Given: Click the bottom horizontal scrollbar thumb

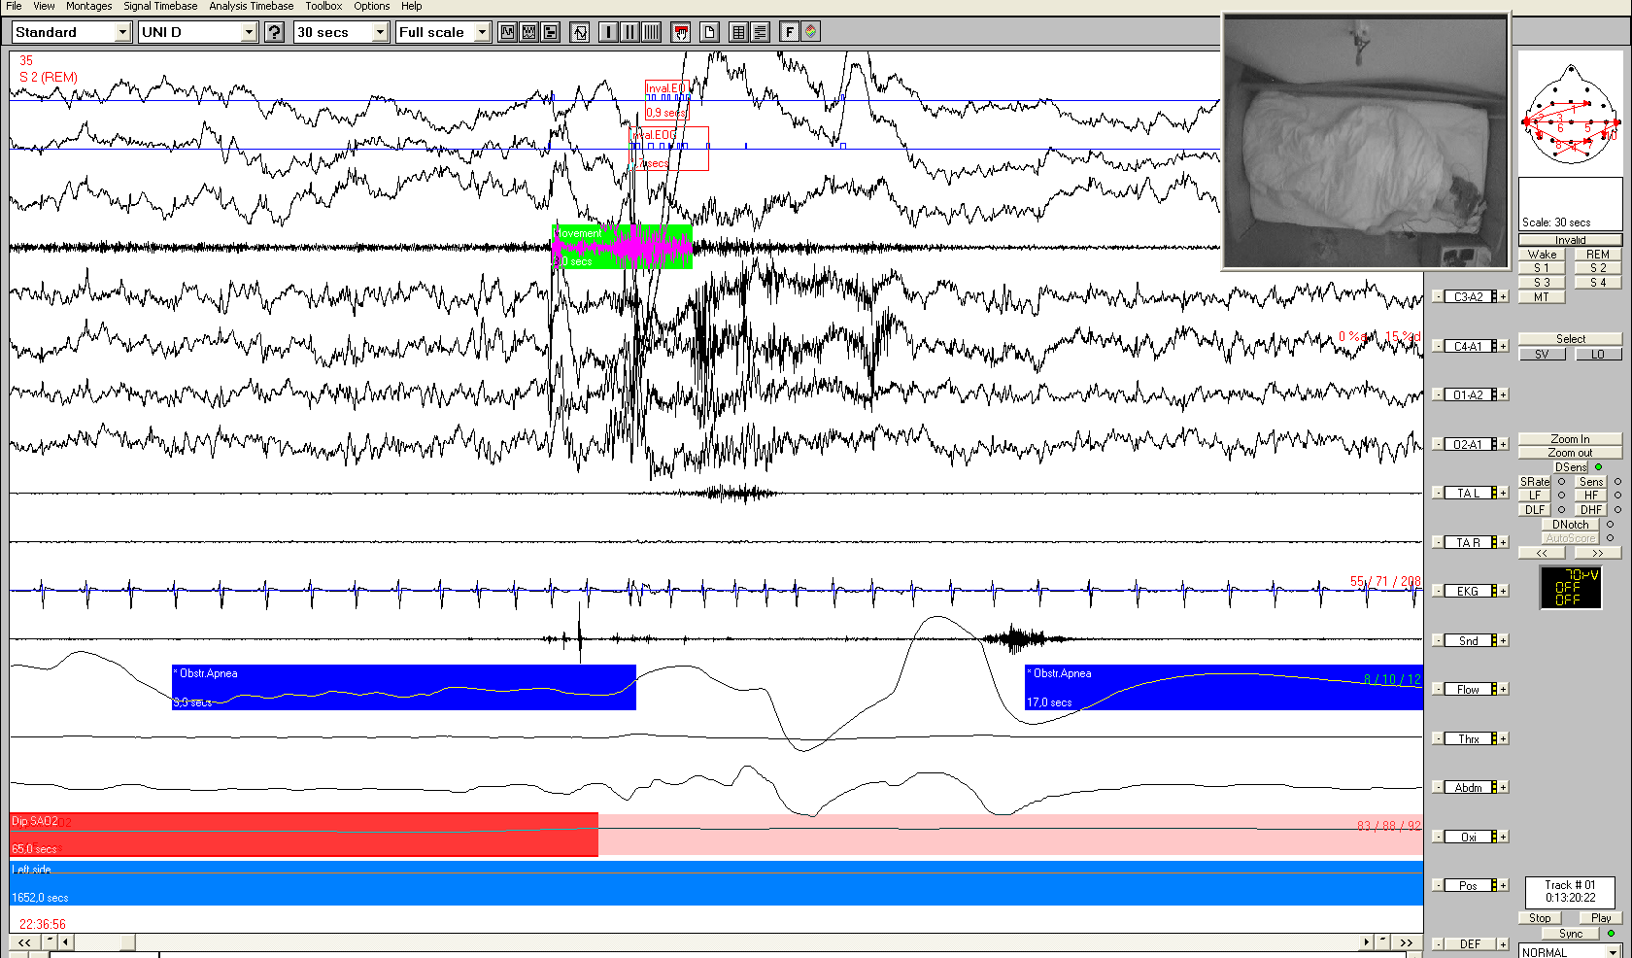Looking at the screenshot, I should click(127, 941).
